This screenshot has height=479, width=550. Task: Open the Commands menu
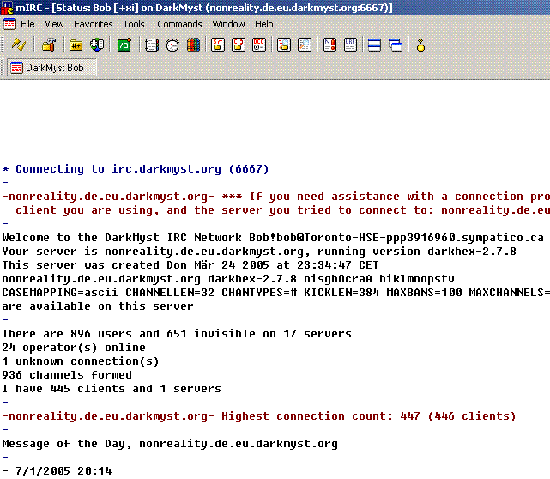[179, 24]
